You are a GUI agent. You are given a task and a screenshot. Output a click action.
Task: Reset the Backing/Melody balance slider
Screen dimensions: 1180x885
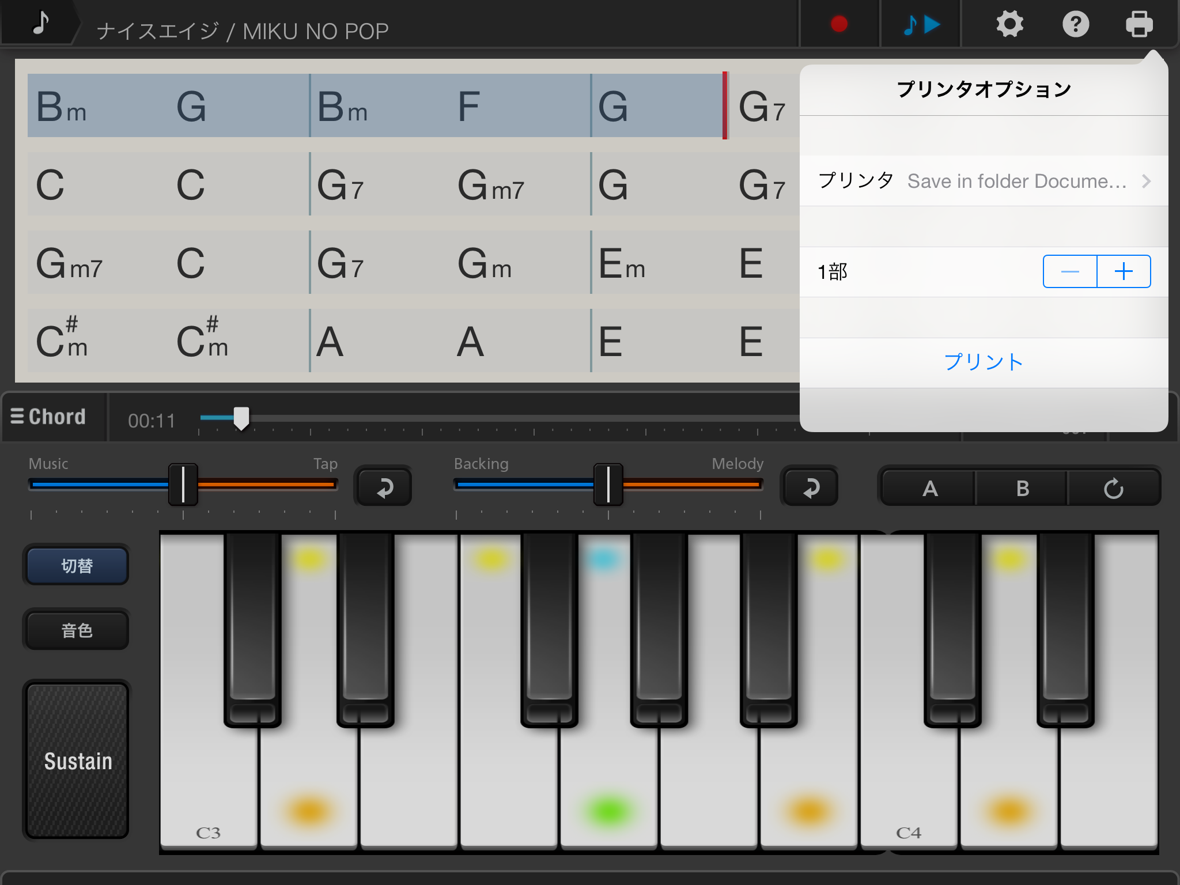(x=810, y=487)
